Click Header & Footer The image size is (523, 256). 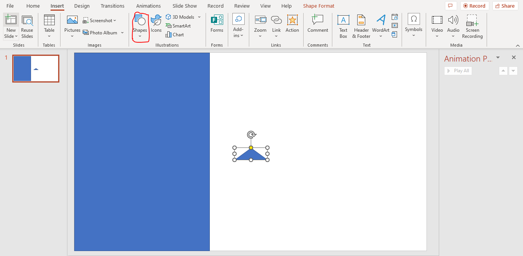pos(361,27)
